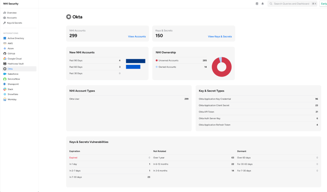Click the Past 90 Days dark blue bar

tap(135, 61)
